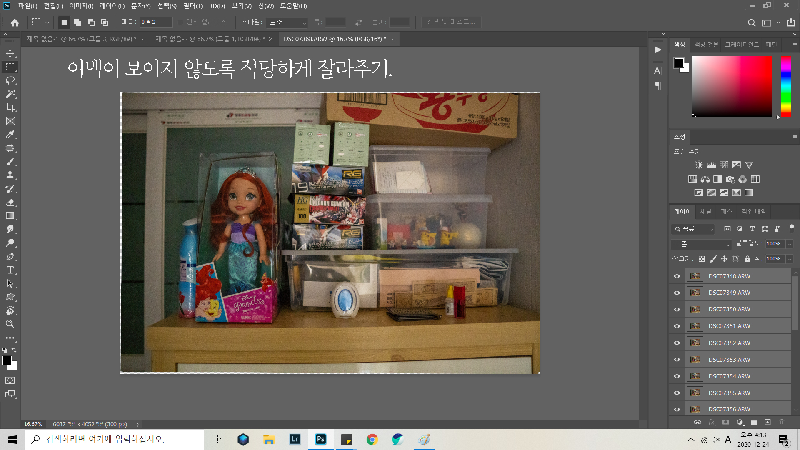Select the Eraser tool
The height and width of the screenshot is (450, 800).
(x=10, y=202)
